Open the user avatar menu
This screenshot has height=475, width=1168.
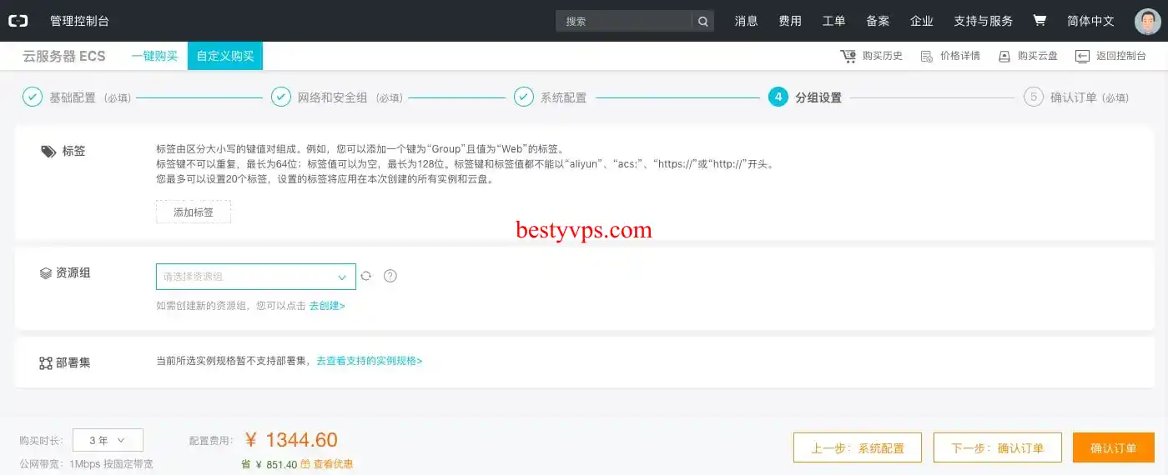click(x=1147, y=21)
